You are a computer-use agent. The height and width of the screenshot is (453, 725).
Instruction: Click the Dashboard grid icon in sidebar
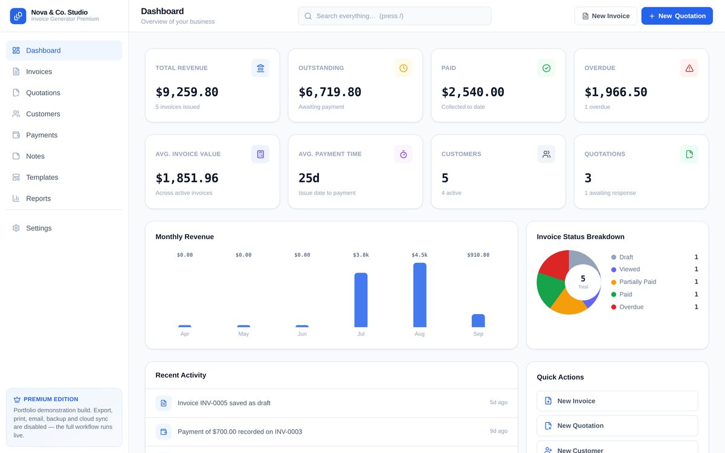coord(16,51)
